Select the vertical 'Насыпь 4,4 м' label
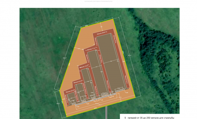This screenshot has width=197, height=119. click(66, 99)
